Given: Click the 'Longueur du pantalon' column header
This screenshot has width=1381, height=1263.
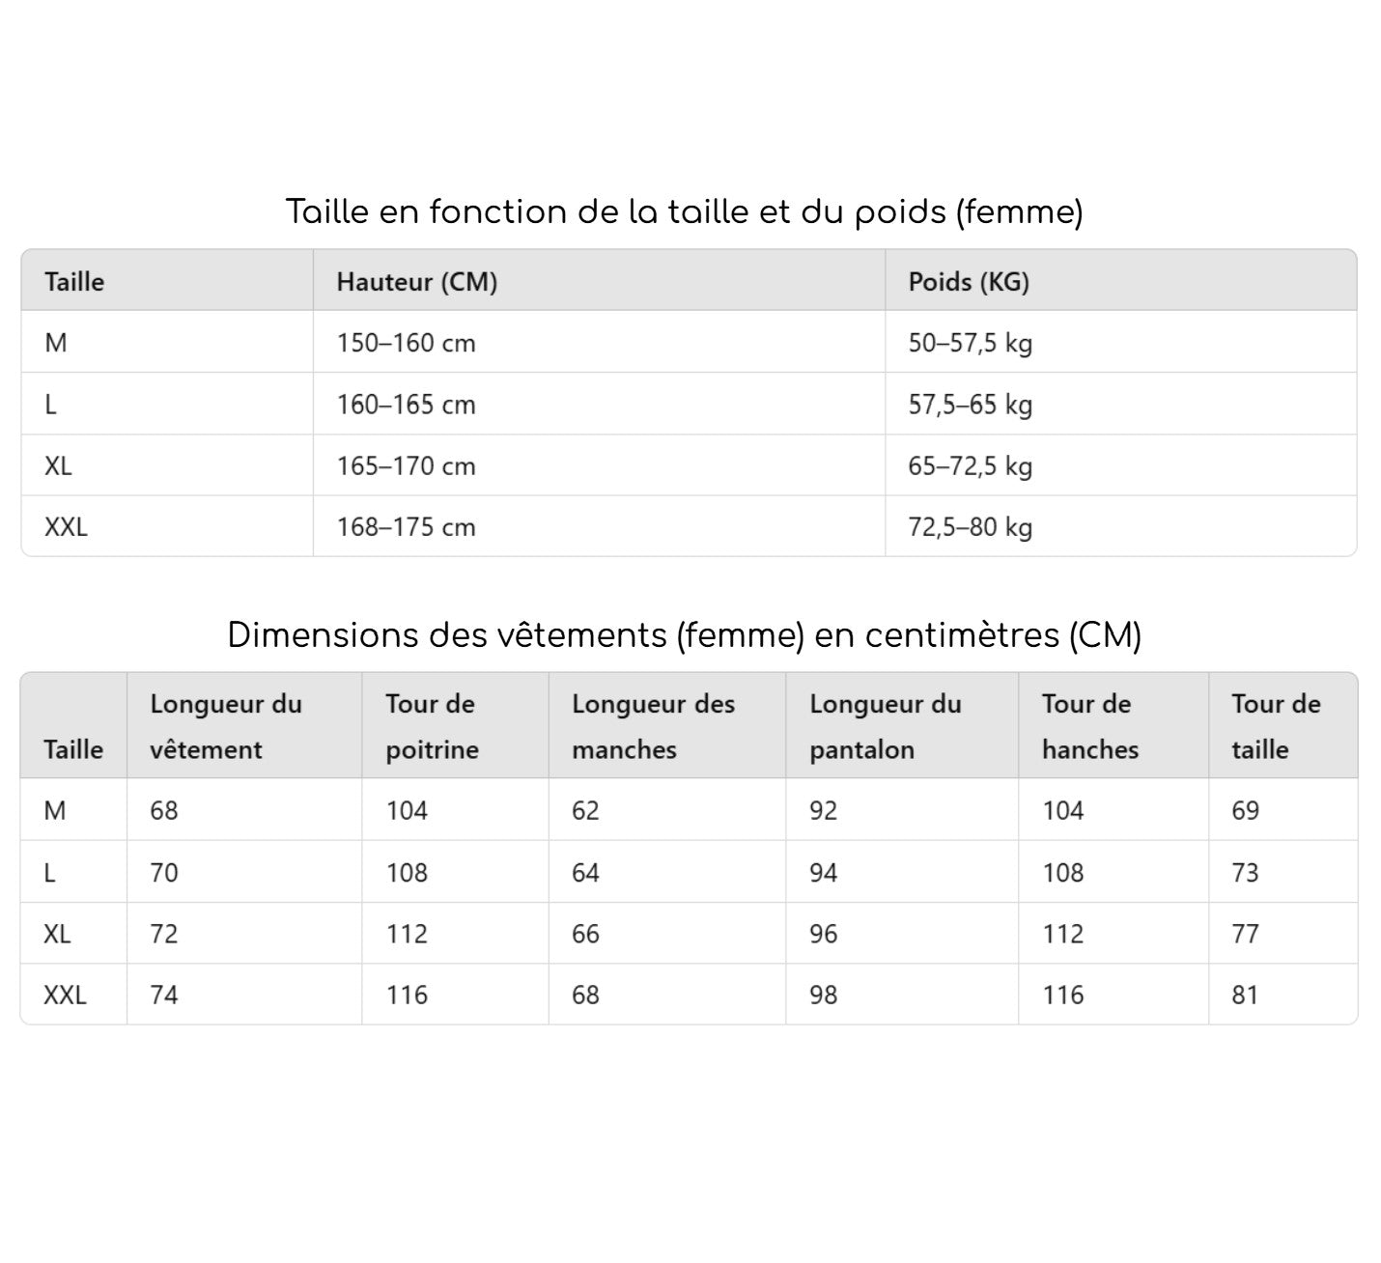Looking at the screenshot, I should [885, 726].
